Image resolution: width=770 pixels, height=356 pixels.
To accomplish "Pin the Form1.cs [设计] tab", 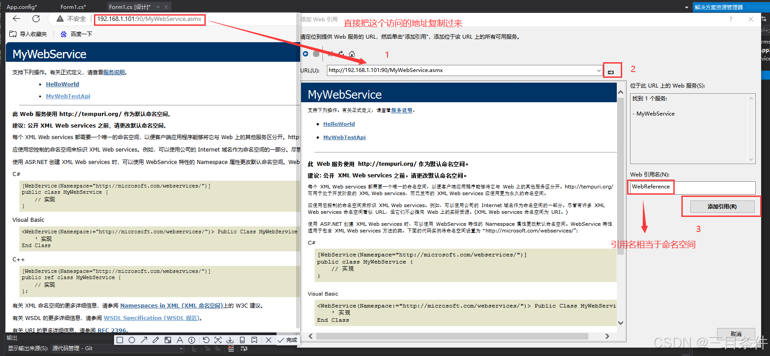I will (158, 7).
